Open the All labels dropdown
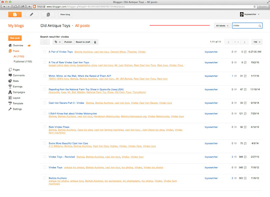The height and width of the screenshot is (197, 270). (222, 26)
